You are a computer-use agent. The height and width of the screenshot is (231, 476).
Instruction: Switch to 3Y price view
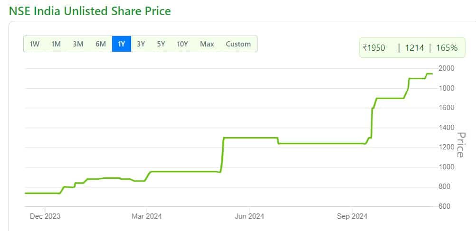tap(141, 44)
